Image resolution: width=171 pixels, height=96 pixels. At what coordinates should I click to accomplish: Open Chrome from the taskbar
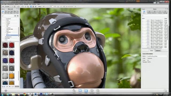pyautogui.click(x=24, y=94)
